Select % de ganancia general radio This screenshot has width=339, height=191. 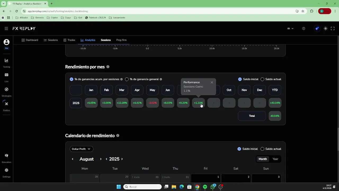pos(127,79)
